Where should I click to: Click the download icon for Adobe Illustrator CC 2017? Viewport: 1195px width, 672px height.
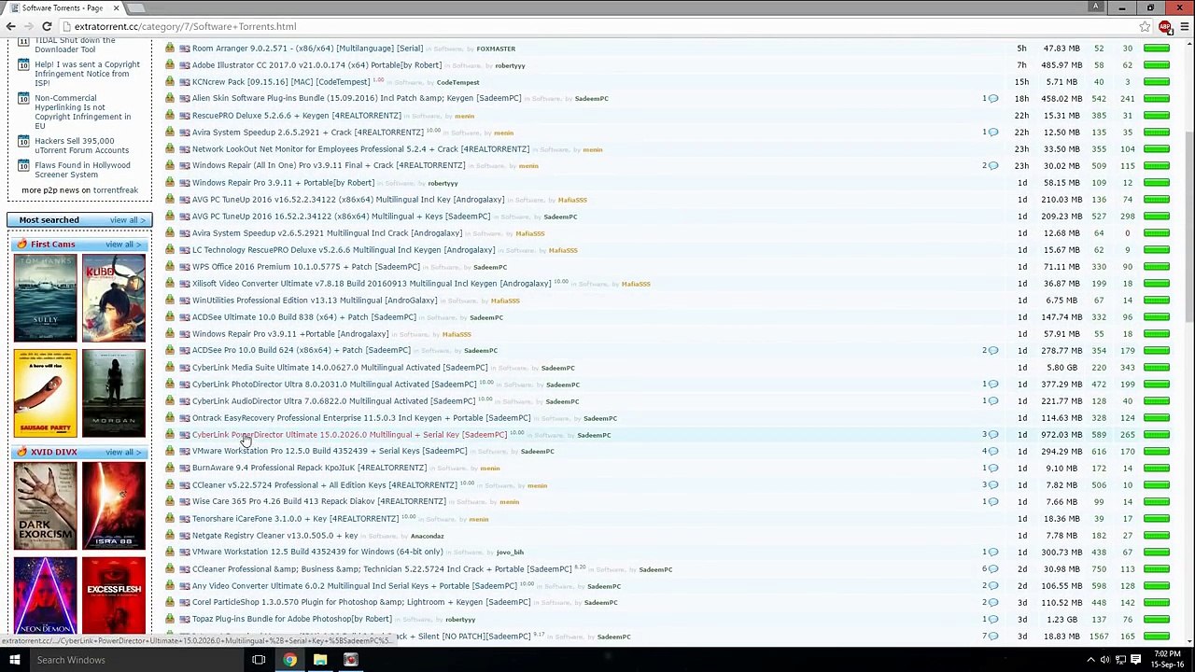(170, 65)
